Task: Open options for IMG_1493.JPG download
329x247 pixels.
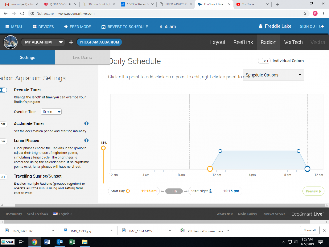Action: pyautogui.click(x=53, y=231)
